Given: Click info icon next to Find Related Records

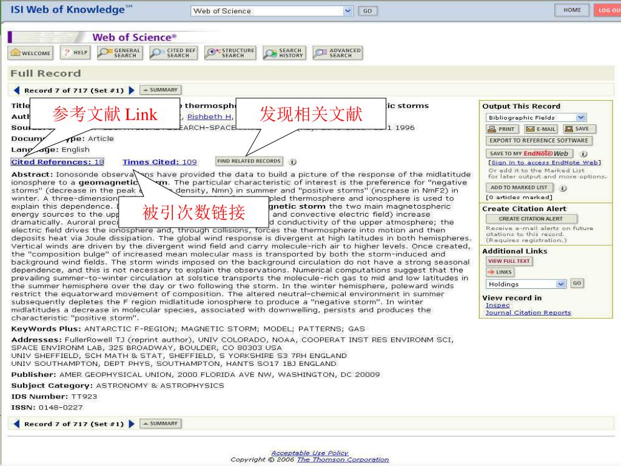Looking at the screenshot, I should pyautogui.click(x=293, y=161).
